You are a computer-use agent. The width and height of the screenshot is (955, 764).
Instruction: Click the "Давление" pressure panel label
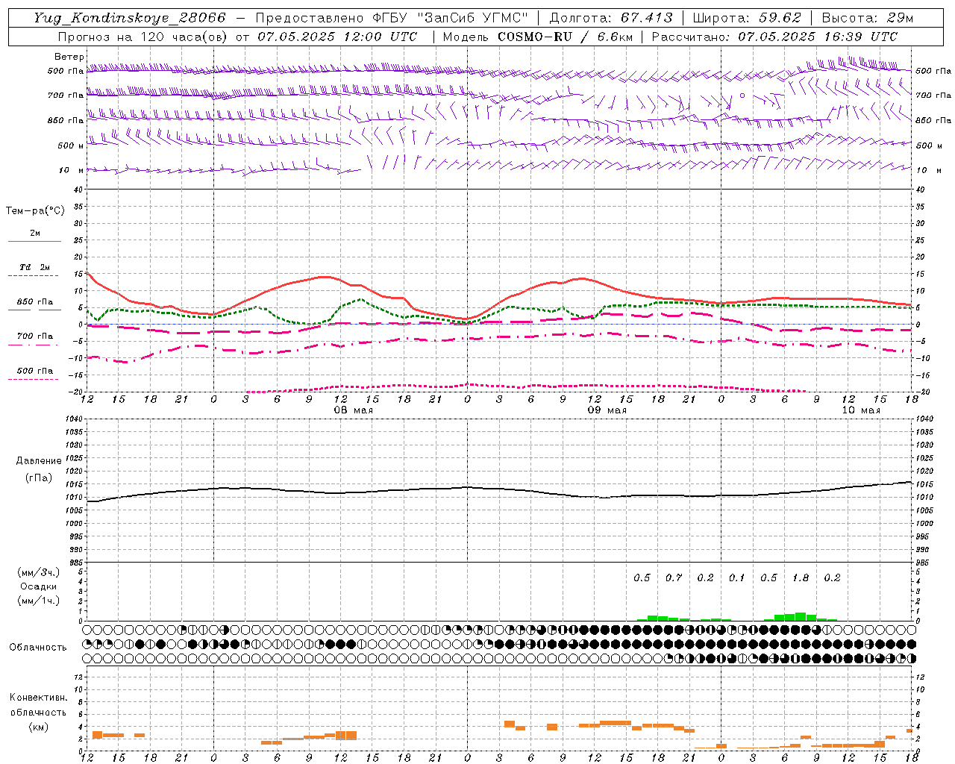pos(38,461)
